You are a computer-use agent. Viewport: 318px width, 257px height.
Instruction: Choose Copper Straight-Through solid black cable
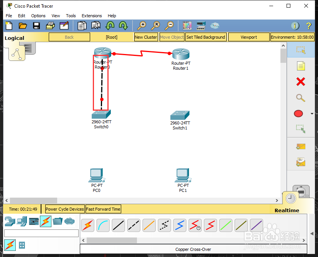(118, 225)
